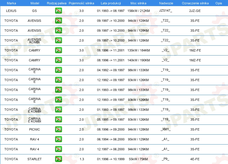This screenshot has width=228, height=164.
Task: Select the 2JZ-GE engine code cell
Action: click(195, 11)
